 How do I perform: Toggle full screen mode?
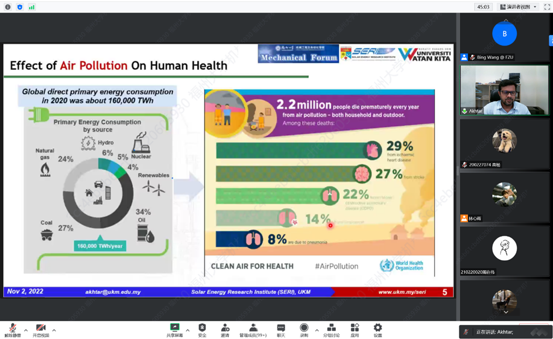(x=547, y=7)
